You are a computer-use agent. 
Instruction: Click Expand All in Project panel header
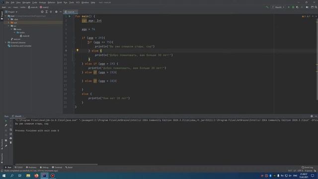[x=46, y=12]
